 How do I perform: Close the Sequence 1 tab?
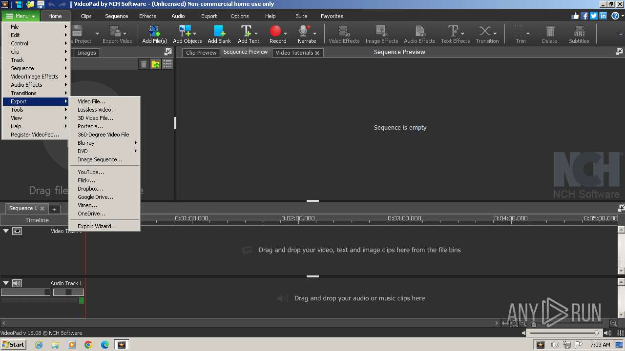(42, 209)
